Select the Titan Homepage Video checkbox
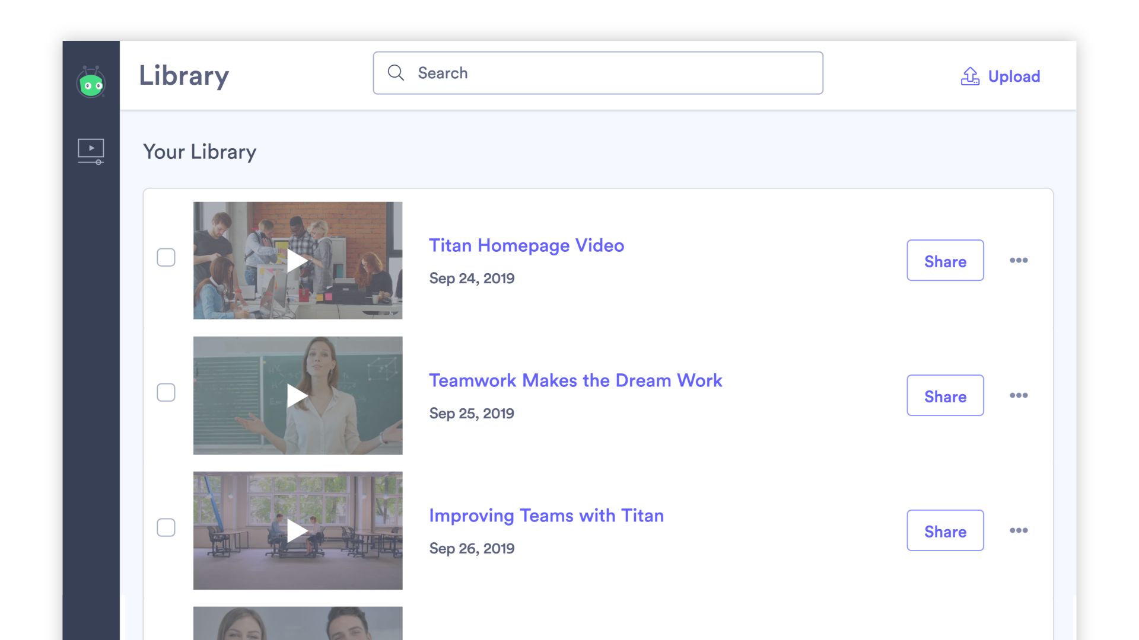Viewport: 1139px width, 640px height. pos(166,257)
